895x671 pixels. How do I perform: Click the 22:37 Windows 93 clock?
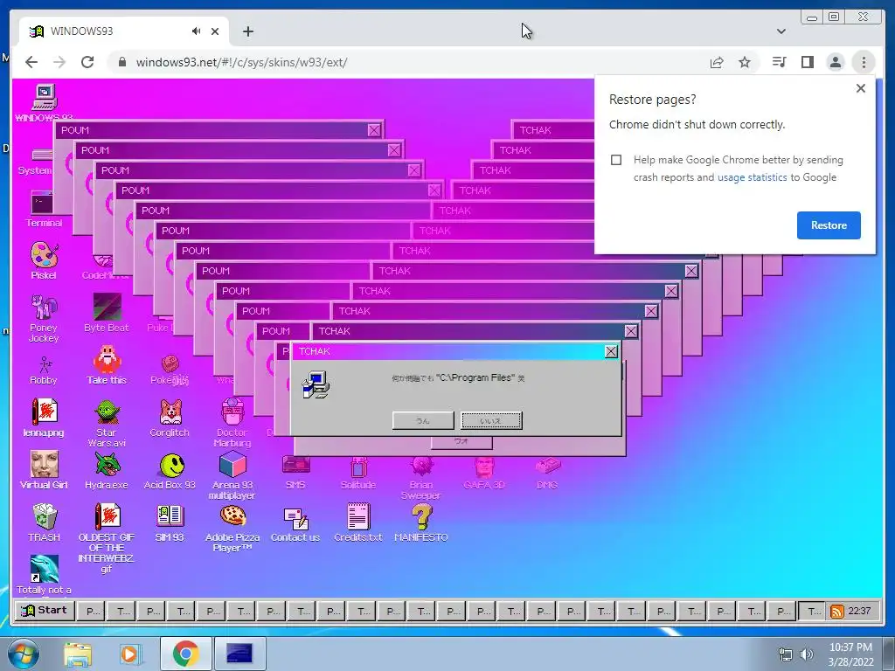[860, 611]
